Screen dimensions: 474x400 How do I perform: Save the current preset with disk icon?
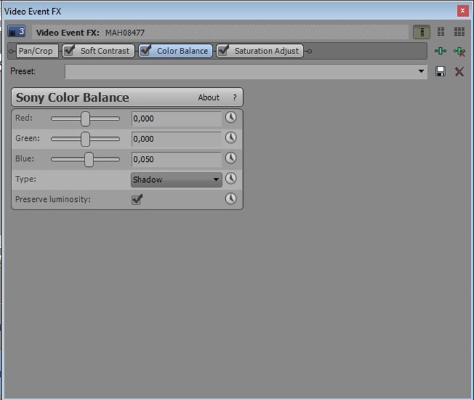coord(440,71)
